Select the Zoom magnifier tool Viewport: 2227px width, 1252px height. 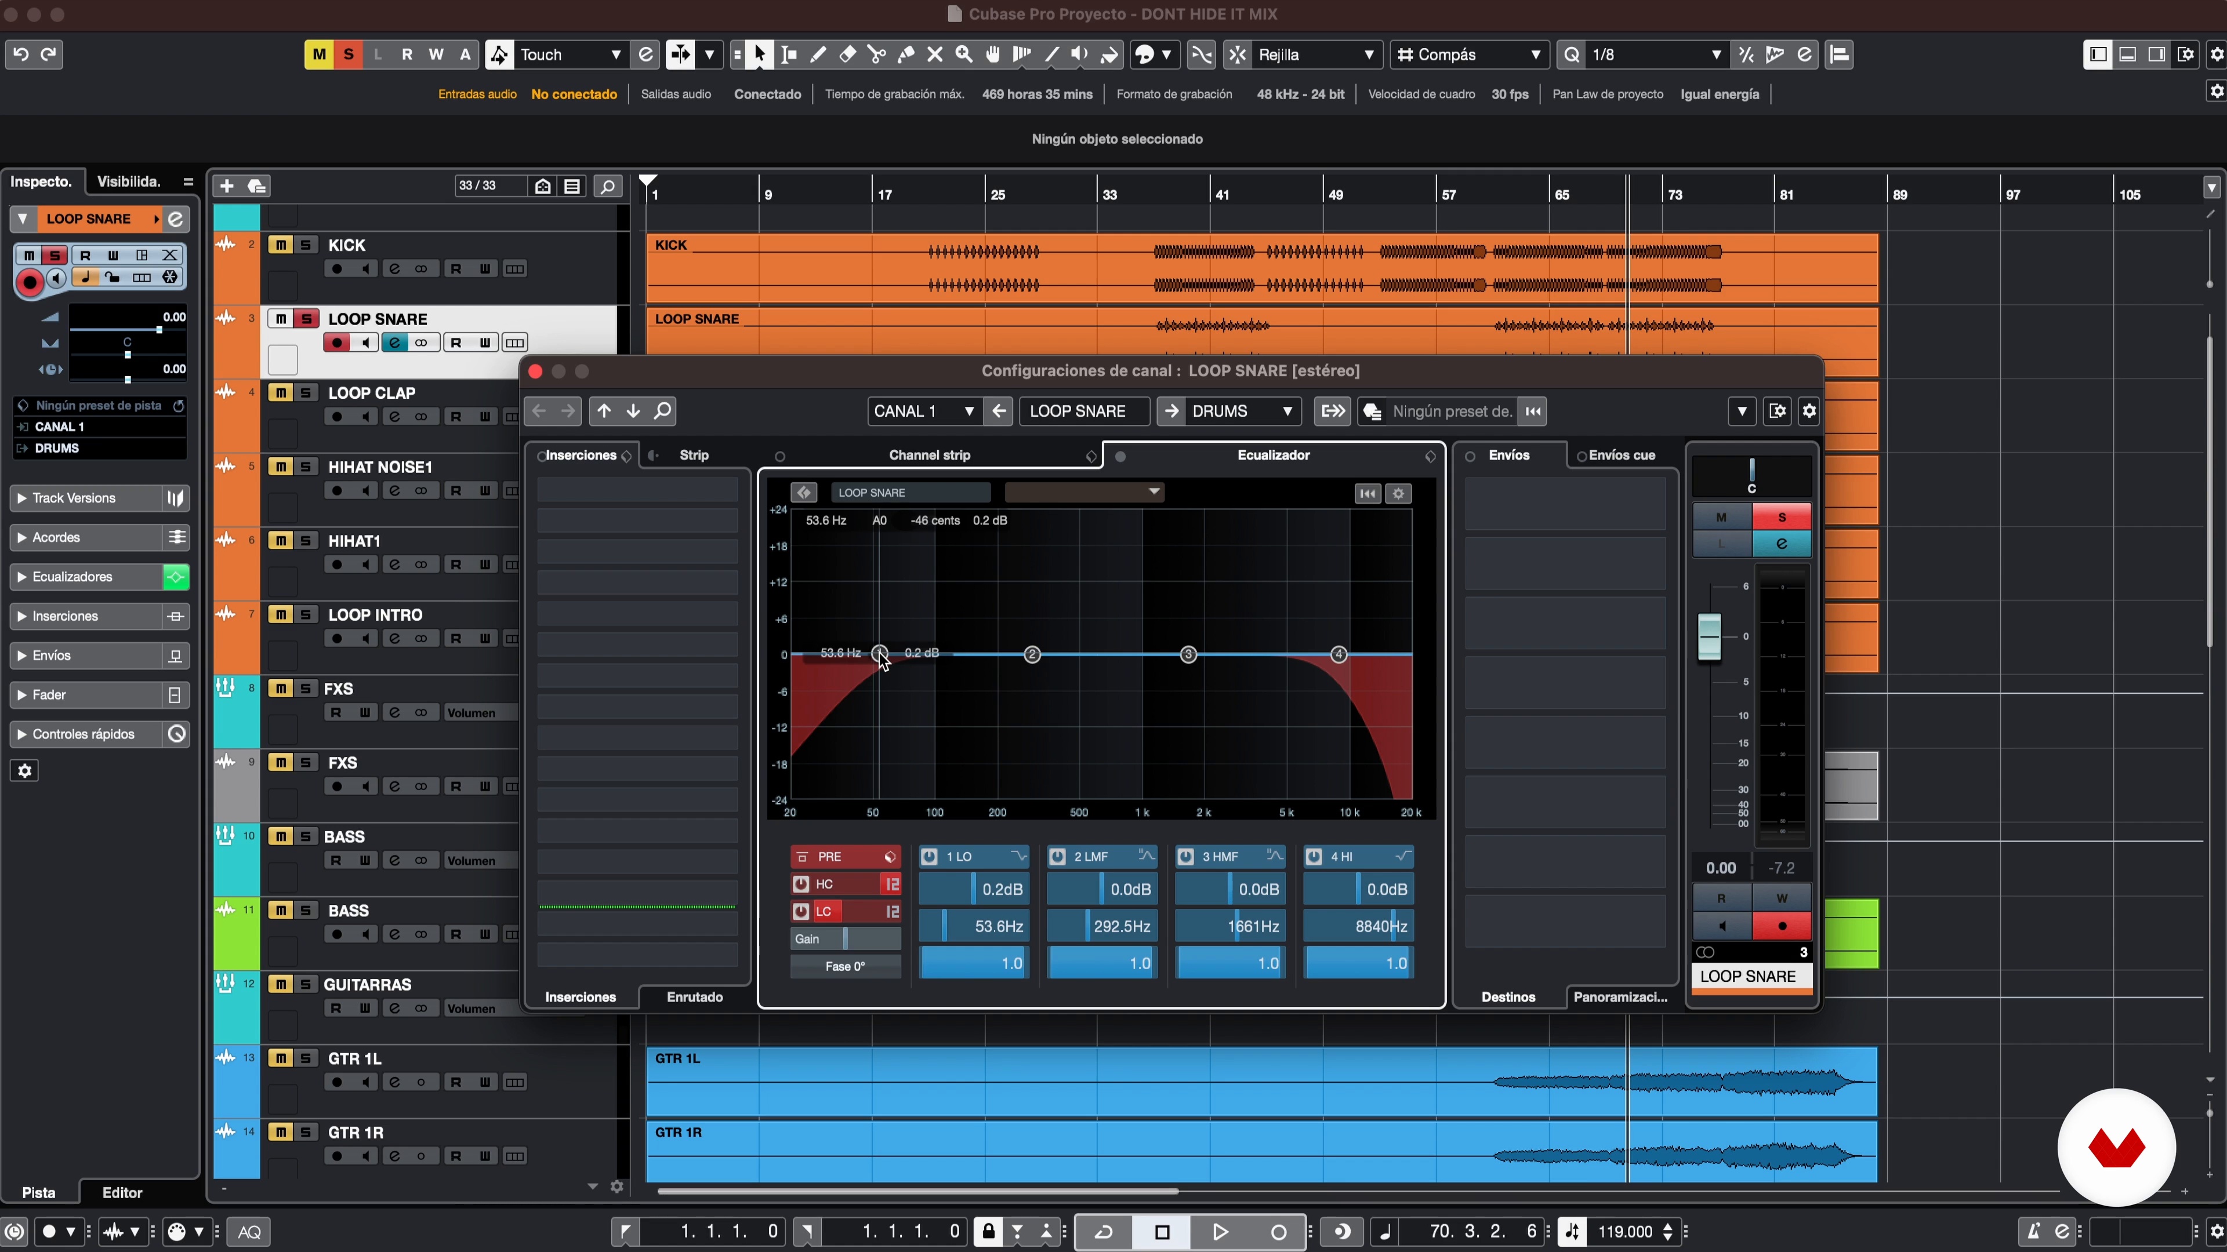[964, 54]
